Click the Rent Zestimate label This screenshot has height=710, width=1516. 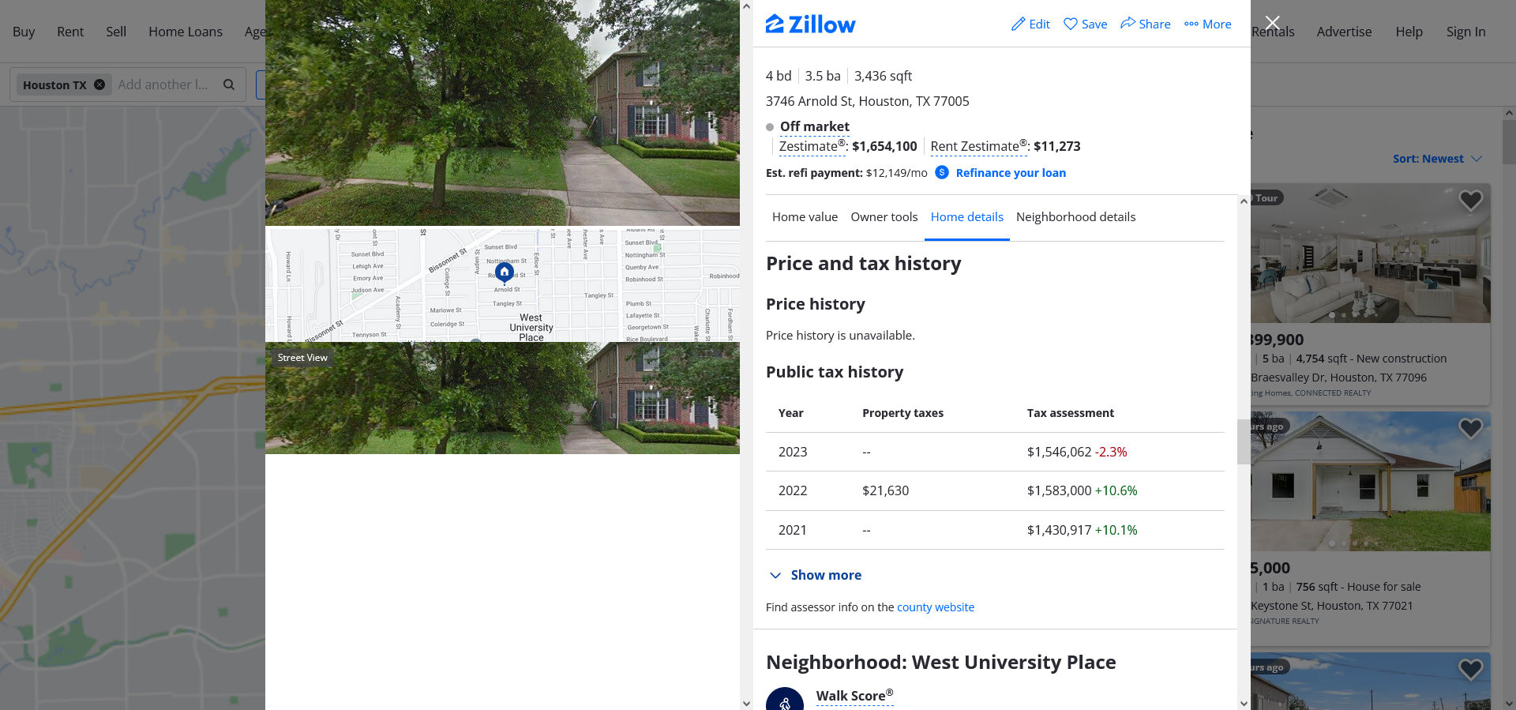(979, 146)
